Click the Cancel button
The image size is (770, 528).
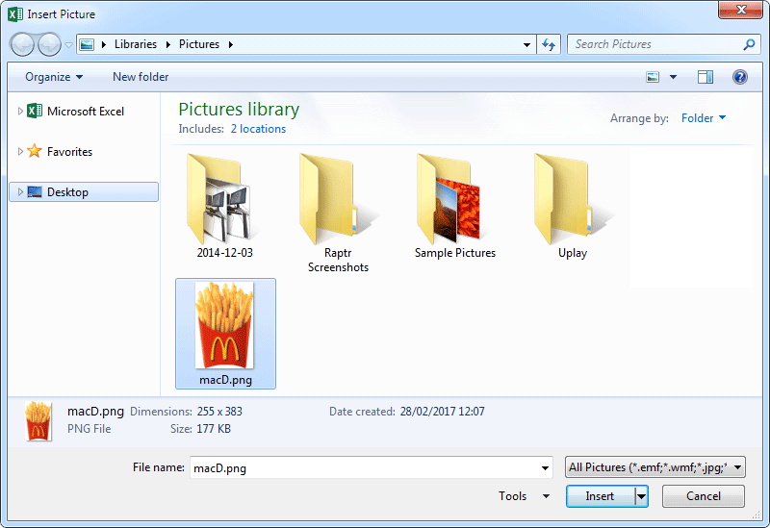pos(703,496)
